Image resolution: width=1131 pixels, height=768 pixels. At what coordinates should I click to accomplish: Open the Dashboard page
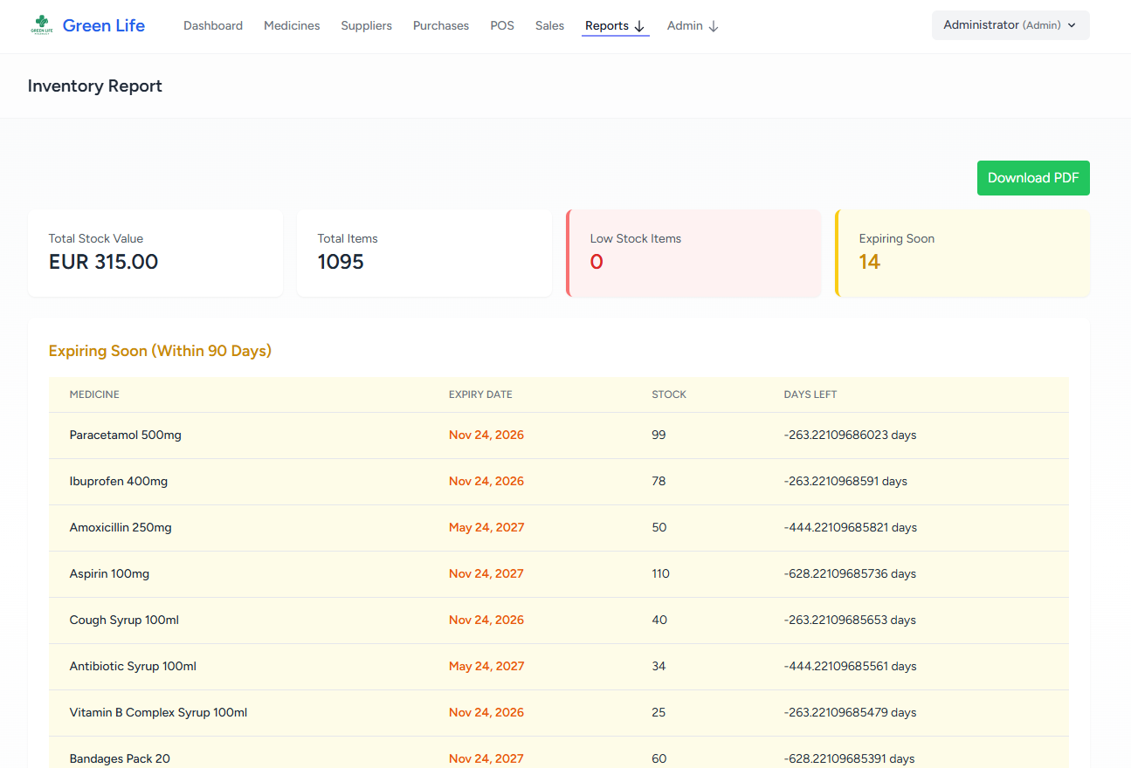[x=213, y=25]
